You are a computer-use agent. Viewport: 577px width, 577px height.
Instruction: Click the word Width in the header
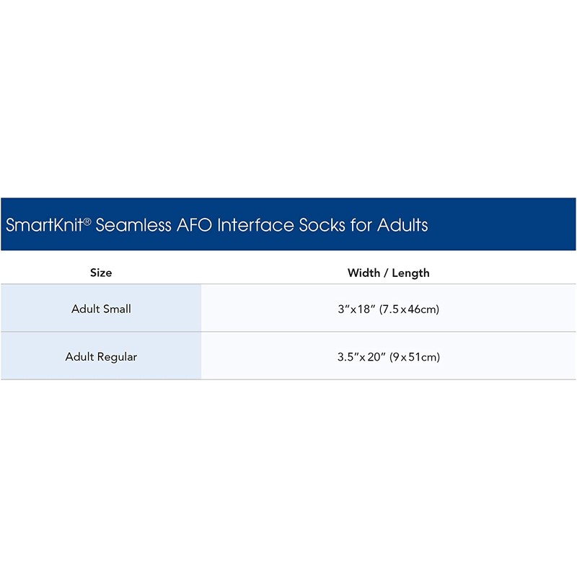click(x=364, y=273)
